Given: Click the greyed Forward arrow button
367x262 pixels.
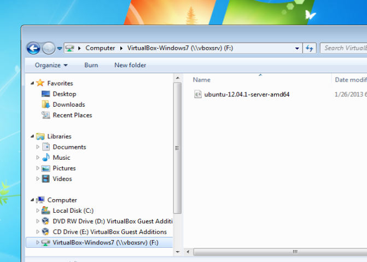Looking at the screenshot, I should click(49, 48).
